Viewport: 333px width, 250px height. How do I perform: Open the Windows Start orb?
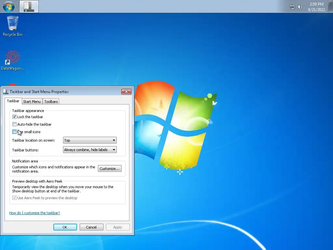click(x=9, y=6)
